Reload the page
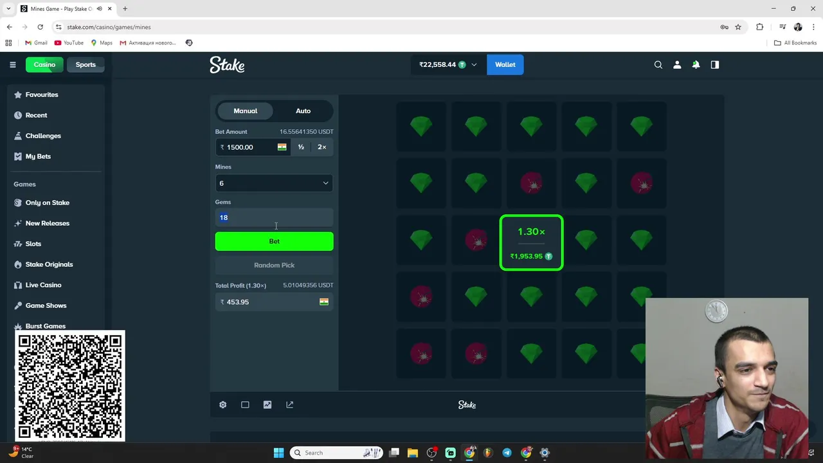Viewport: 823px width, 463px height. point(40,27)
